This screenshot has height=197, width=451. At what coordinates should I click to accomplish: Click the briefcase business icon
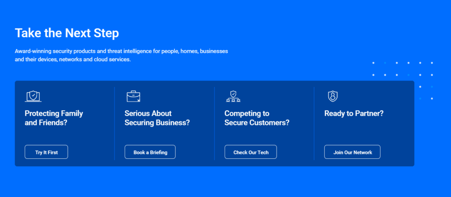pyautogui.click(x=133, y=96)
